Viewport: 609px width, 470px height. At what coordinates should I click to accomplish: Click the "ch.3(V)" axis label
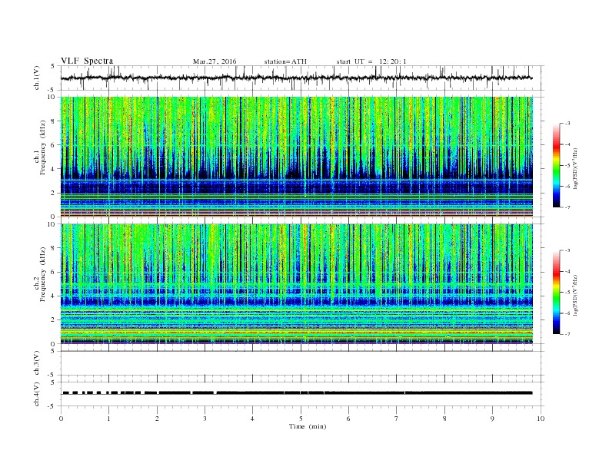click(37, 363)
